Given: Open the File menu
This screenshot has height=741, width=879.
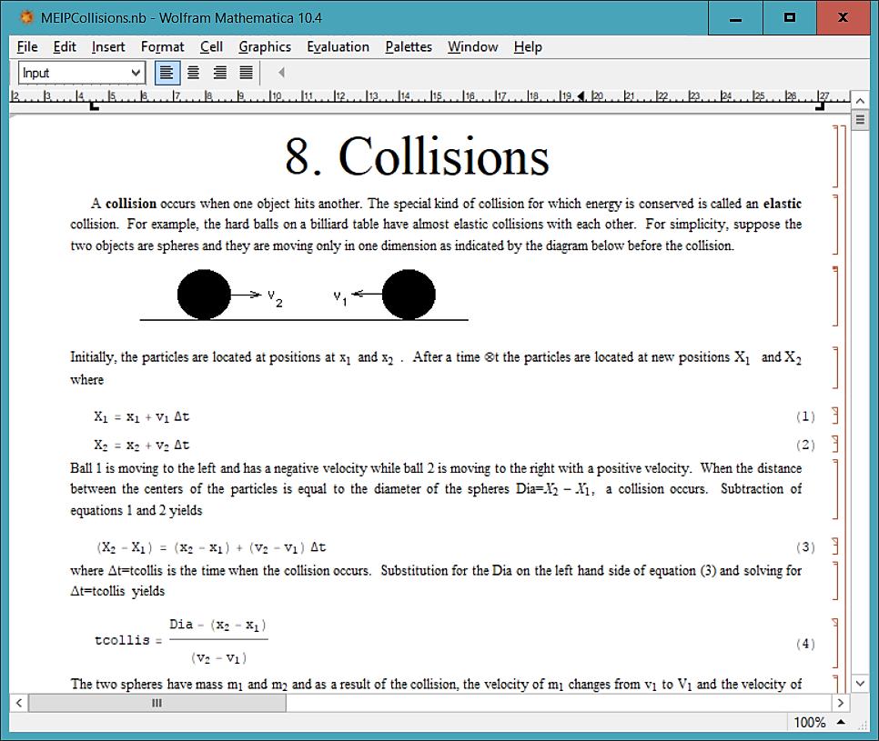Looking at the screenshot, I should coord(27,47).
